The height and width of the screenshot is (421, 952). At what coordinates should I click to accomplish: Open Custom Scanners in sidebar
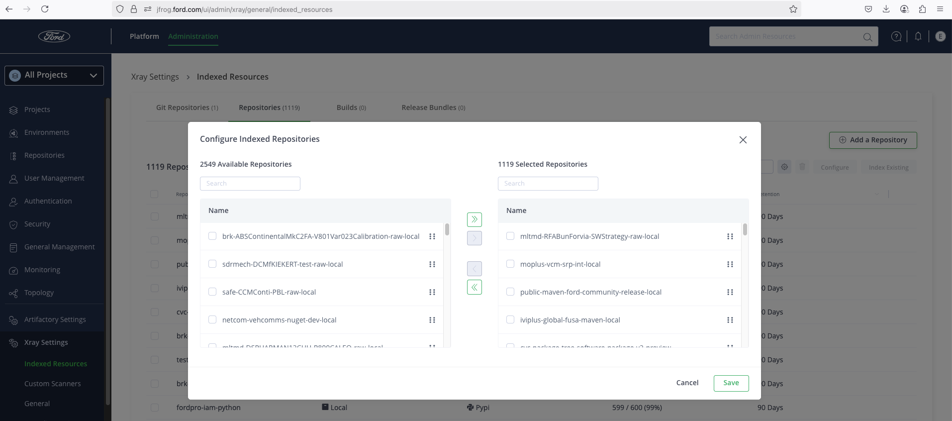[x=53, y=384]
